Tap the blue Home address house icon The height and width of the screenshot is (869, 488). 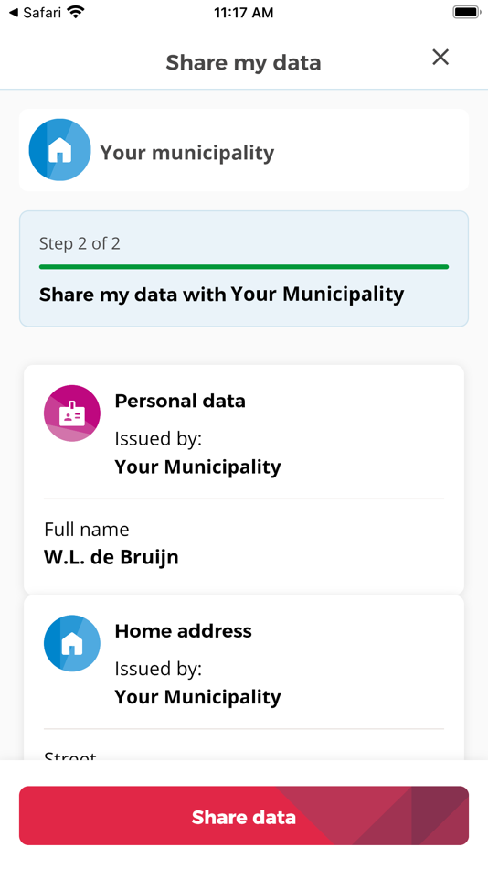pos(72,643)
